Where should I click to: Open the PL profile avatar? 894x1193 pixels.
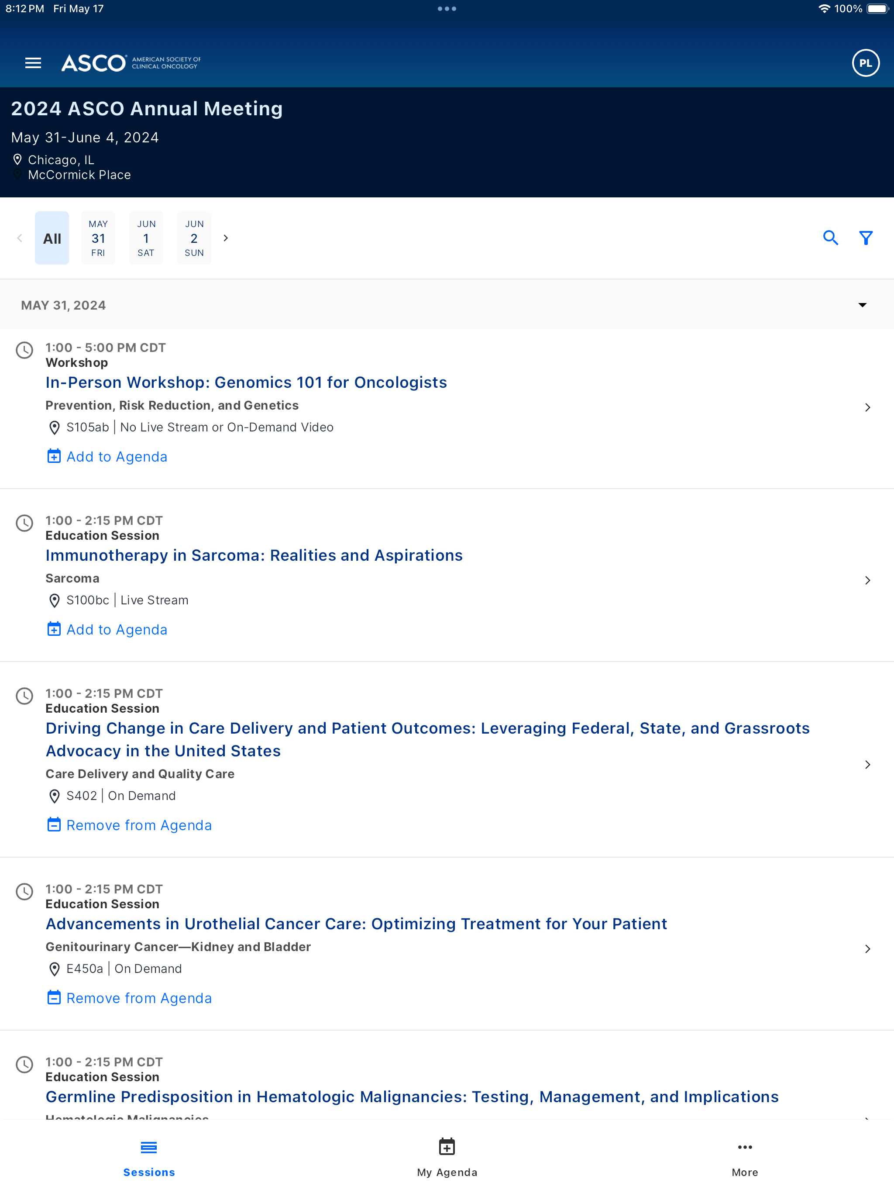click(866, 63)
